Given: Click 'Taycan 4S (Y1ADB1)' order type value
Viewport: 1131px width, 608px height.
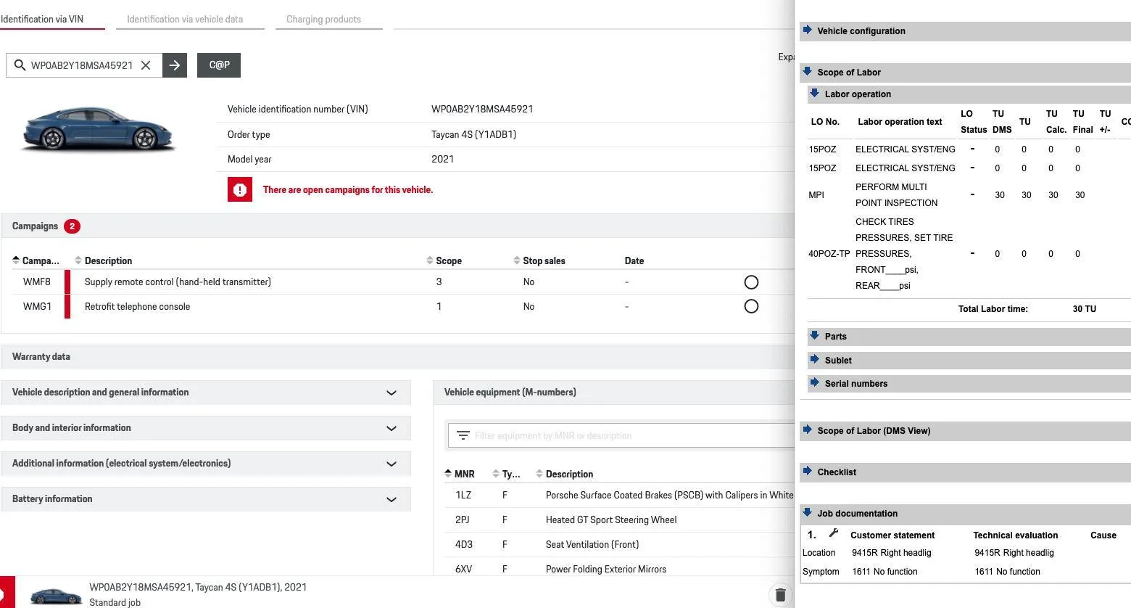Looking at the screenshot, I should pyautogui.click(x=473, y=135).
